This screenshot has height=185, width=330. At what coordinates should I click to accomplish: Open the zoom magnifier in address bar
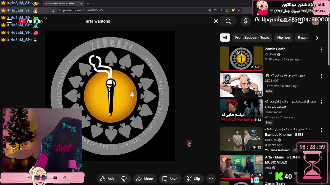pos(221,10)
